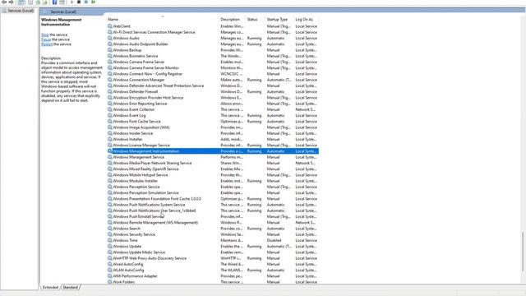Select Windows Remote Management (WS-Management)
526x296 pixels.
pyautogui.click(x=213, y=223)
